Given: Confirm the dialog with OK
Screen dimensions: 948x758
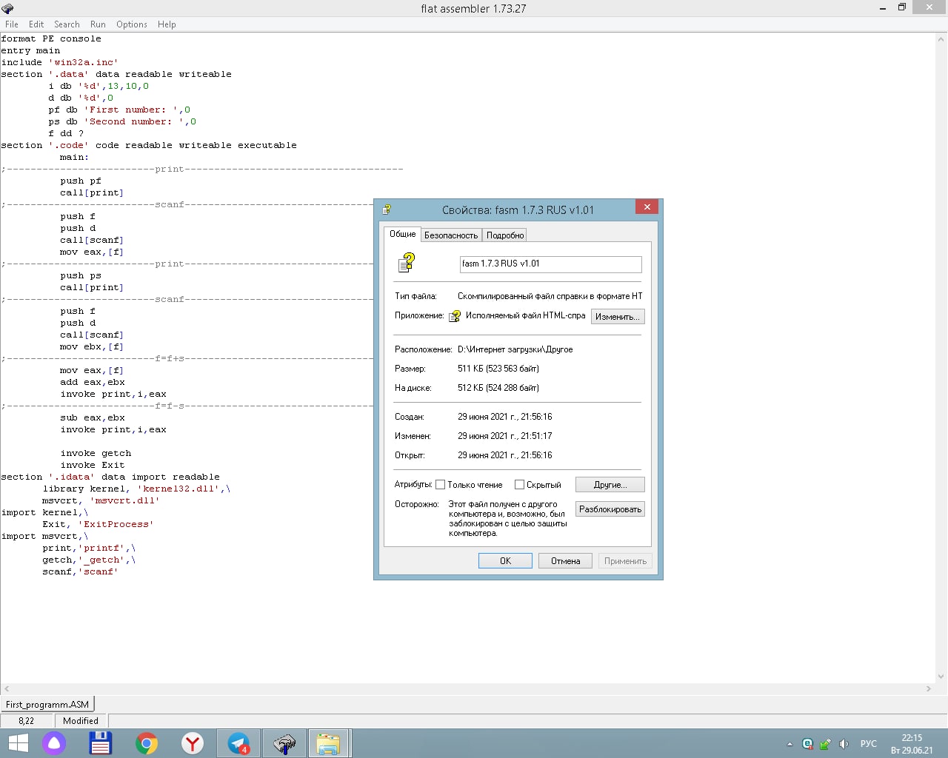Looking at the screenshot, I should (x=505, y=561).
